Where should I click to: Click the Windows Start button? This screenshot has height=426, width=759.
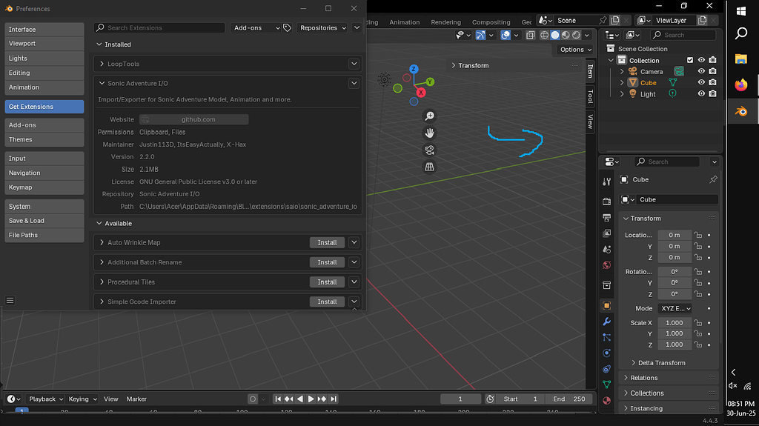741,11
